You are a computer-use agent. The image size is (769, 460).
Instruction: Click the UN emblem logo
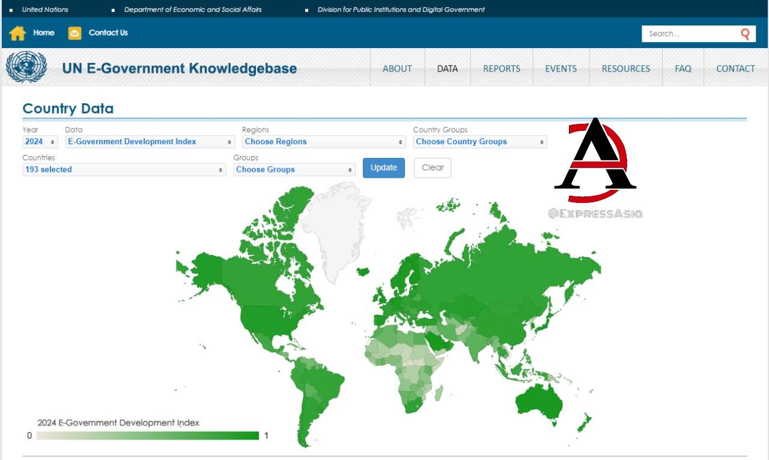pos(26,67)
